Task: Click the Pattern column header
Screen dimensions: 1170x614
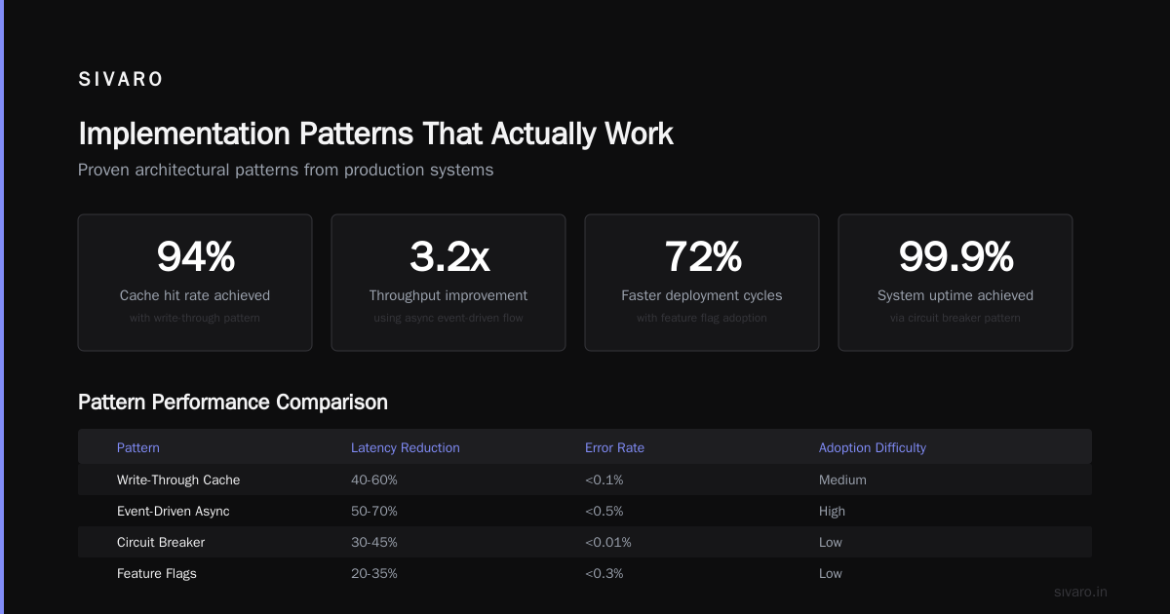Action: (x=138, y=447)
